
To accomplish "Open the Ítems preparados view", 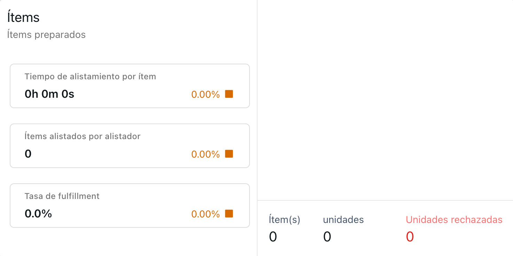I will pos(46,34).
